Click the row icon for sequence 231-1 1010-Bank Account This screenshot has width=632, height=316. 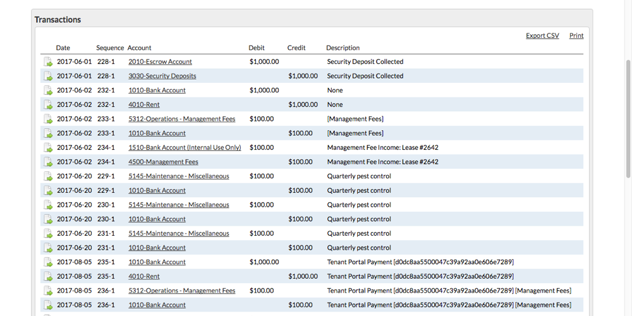pos(48,248)
